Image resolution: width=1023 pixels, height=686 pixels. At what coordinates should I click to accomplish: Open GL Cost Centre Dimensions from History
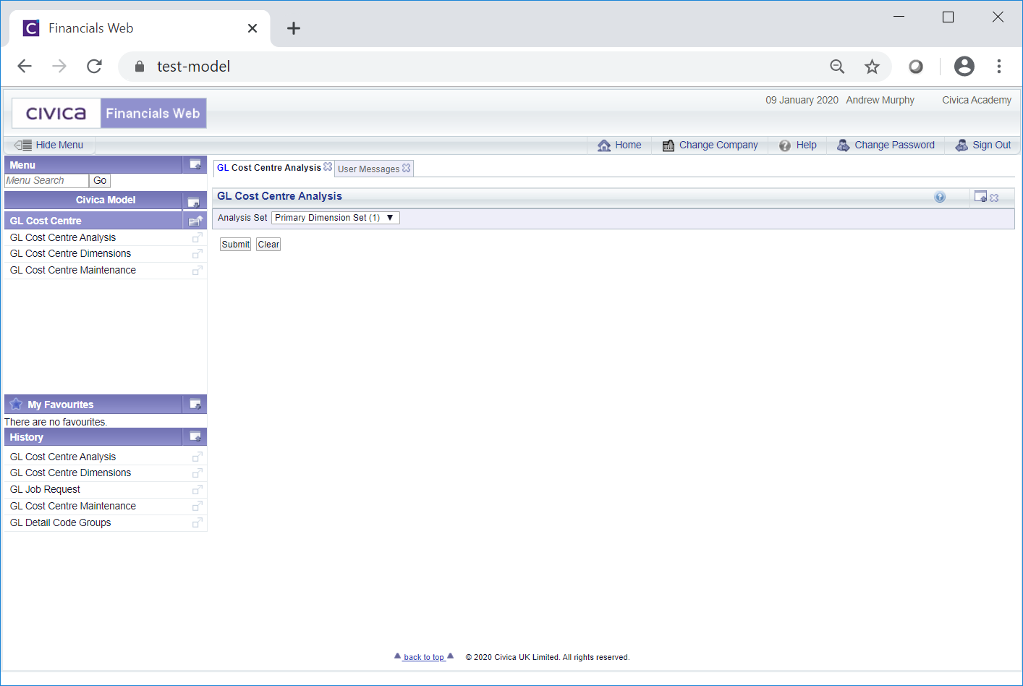70,473
